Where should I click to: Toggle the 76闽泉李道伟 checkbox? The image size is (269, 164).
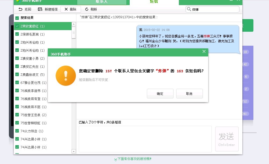click(17, 91)
